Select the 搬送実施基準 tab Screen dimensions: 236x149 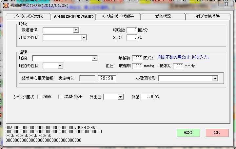208,17
